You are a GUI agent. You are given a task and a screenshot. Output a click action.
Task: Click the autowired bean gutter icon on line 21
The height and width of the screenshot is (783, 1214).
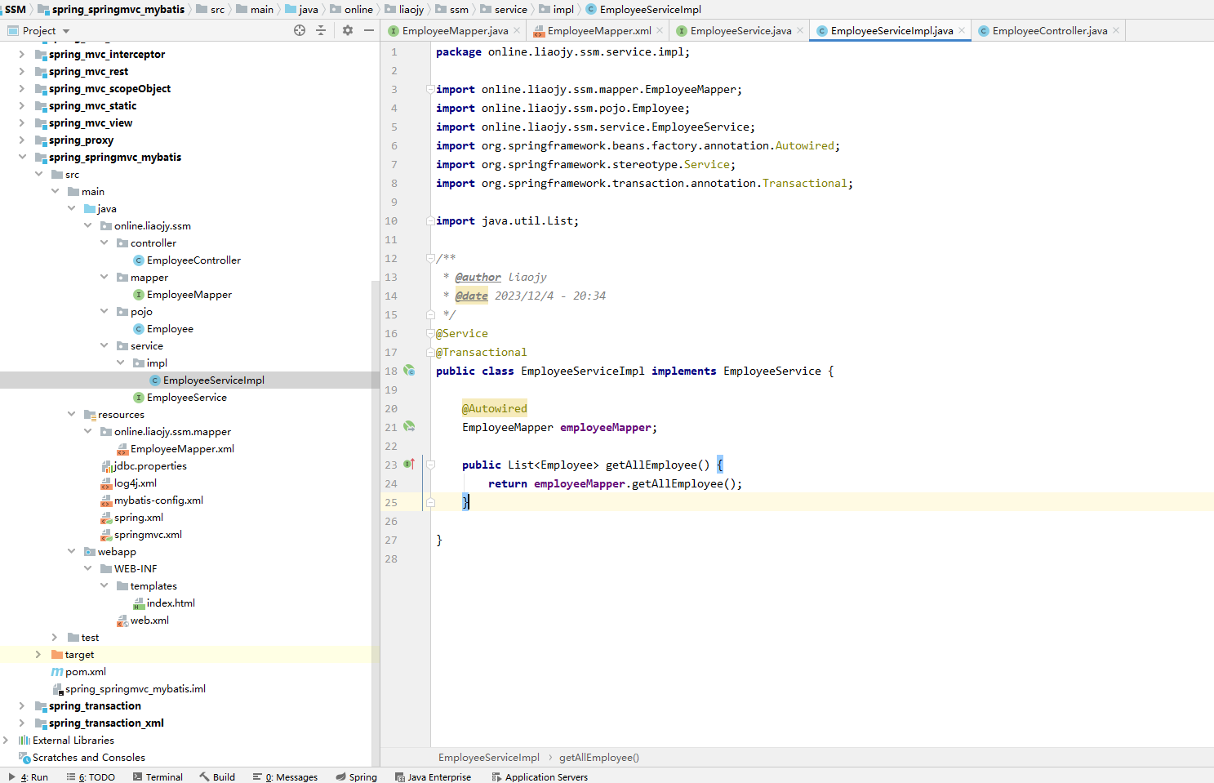point(409,427)
